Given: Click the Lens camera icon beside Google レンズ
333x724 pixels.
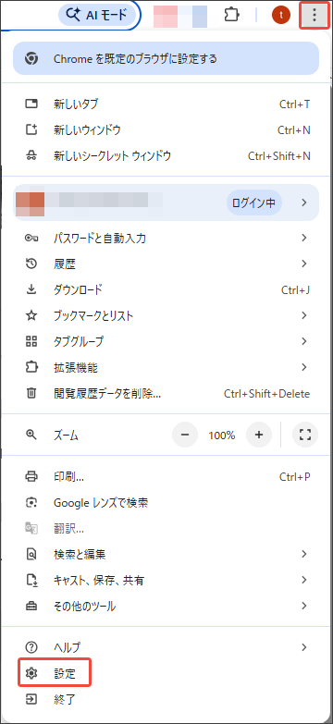Looking at the screenshot, I should (x=31, y=502).
